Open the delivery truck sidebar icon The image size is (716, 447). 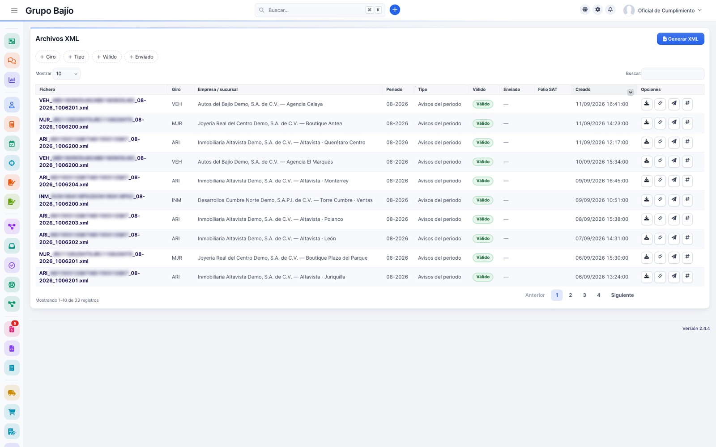coord(12,393)
